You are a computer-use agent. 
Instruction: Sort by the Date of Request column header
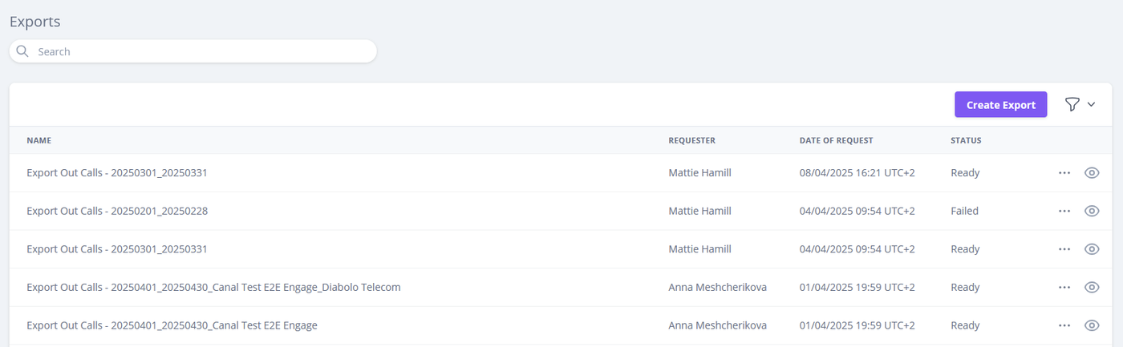coord(836,140)
